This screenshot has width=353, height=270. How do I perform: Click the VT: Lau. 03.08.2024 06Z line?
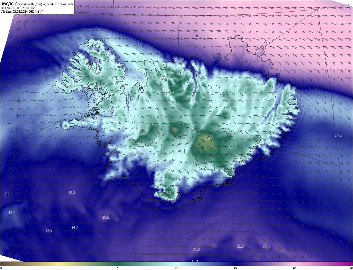click(22, 11)
